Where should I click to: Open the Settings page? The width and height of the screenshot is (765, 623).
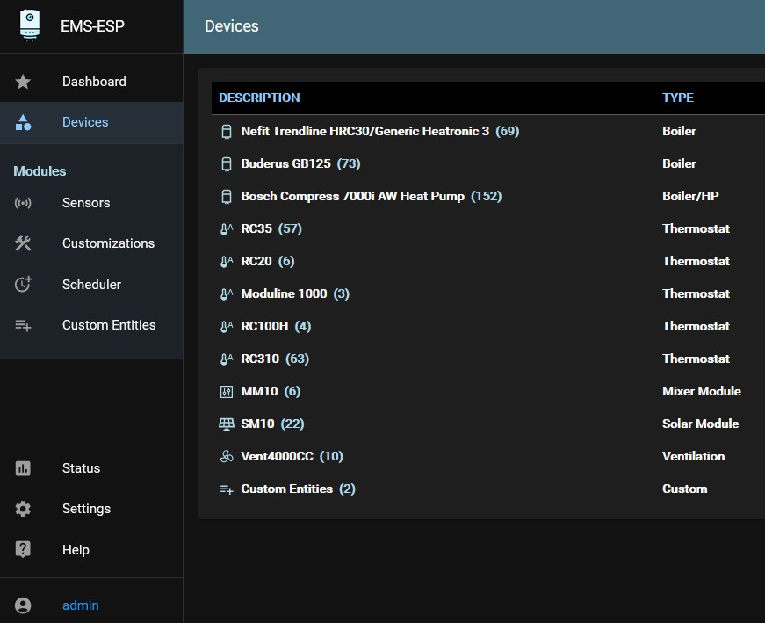coord(91,509)
